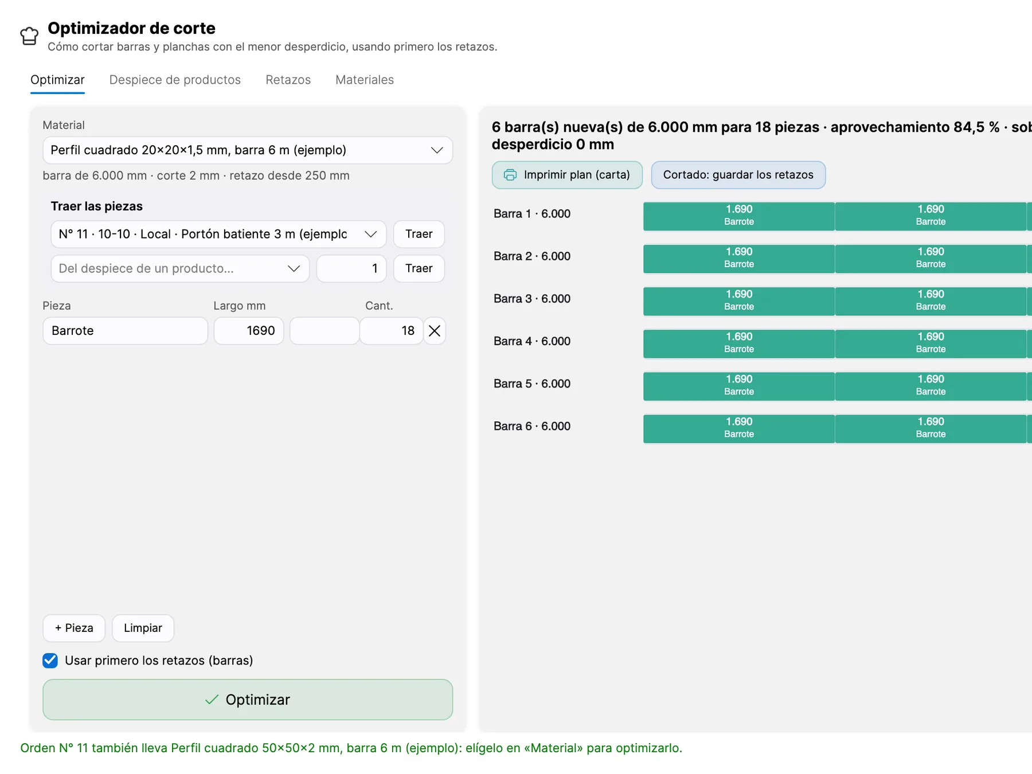Click first 1.690 Barrote segment in Barra 5

coord(739,385)
